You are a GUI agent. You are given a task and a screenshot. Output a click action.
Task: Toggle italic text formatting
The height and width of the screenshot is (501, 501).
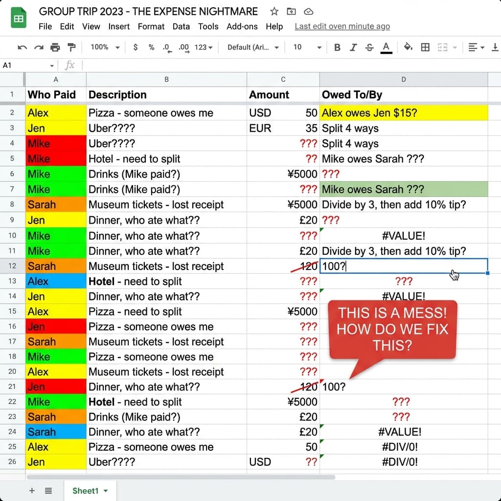pos(353,47)
